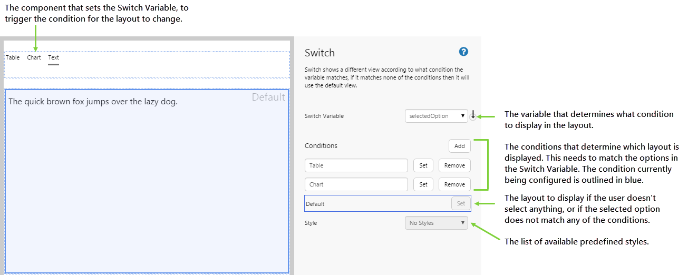Click Set in the Default row
The image size is (688, 275).
tap(461, 203)
